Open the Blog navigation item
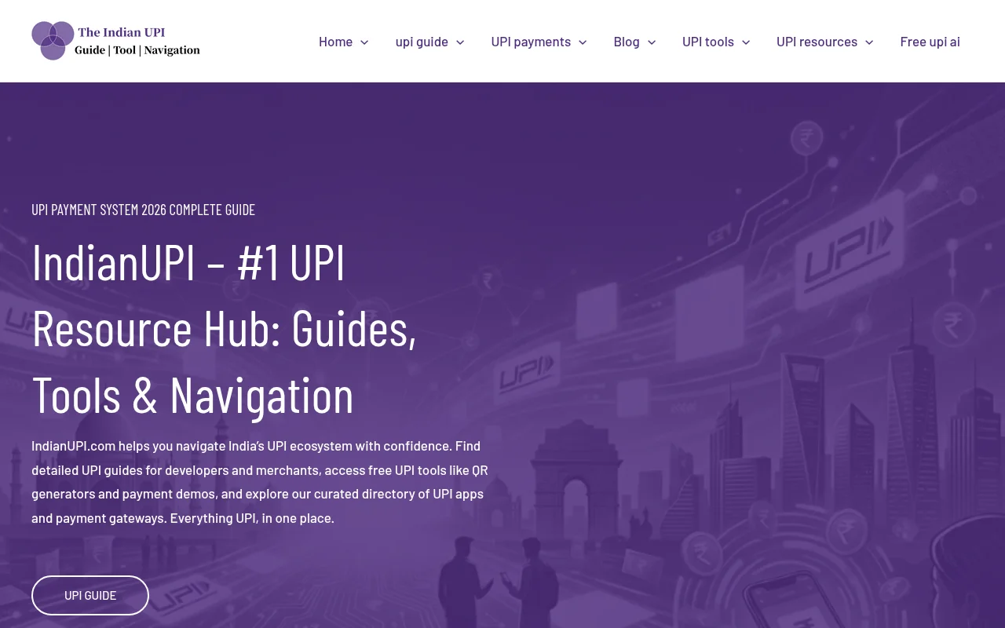The image size is (1005, 628). (x=626, y=41)
